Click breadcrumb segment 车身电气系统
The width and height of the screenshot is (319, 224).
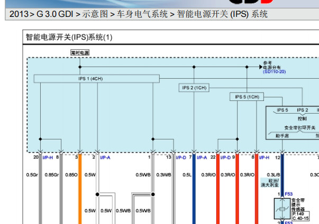[142, 14]
